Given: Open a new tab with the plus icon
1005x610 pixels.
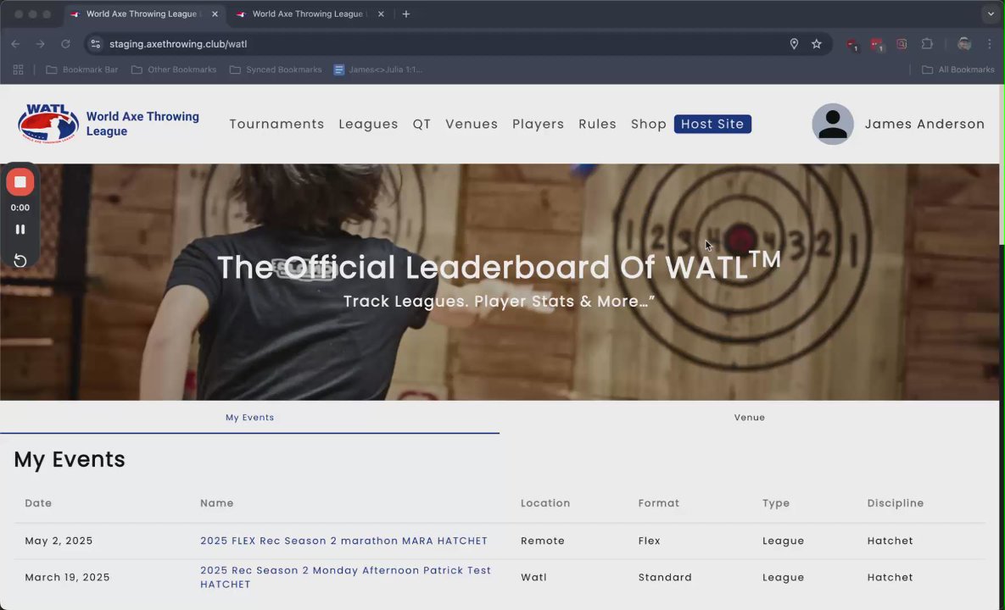Looking at the screenshot, I should [405, 14].
